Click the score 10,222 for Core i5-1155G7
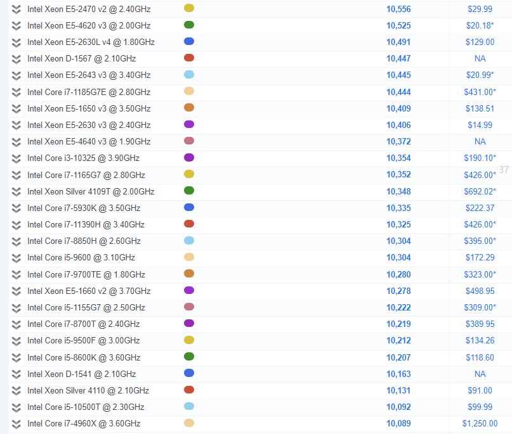The image size is (512, 434). [398, 307]
